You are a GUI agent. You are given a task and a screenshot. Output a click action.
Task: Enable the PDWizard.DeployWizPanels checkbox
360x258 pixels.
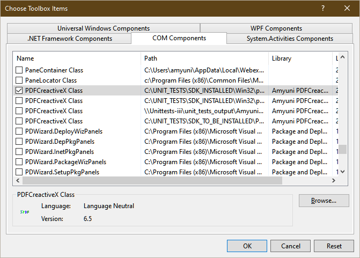coord(19,131)
